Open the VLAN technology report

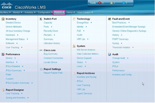pyautogui.click(x=79, y=35)
